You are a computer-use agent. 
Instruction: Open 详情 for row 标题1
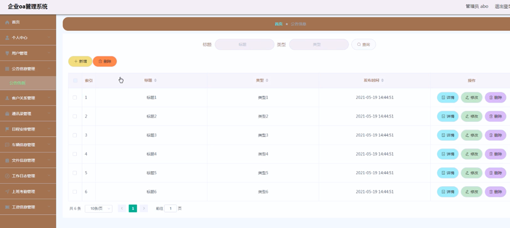coord(447,97)
